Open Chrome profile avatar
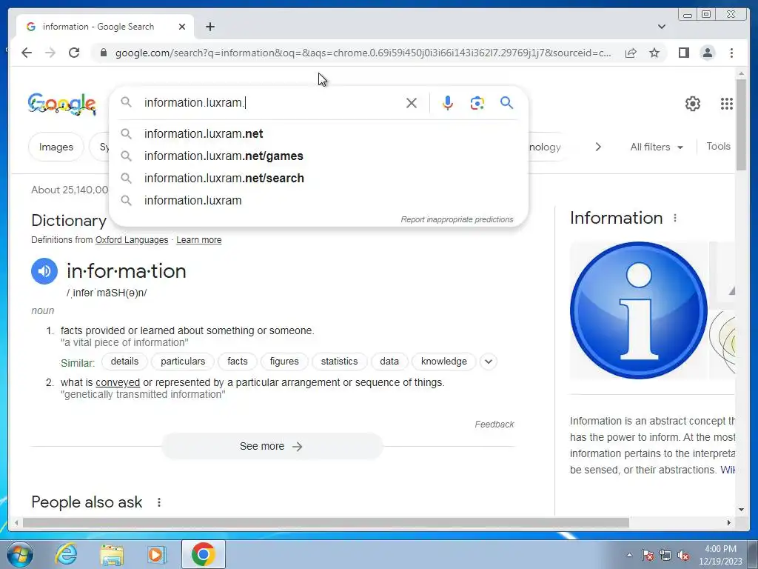Image resolution: width=758 pixels, height=569 pixels. [707, 53]
